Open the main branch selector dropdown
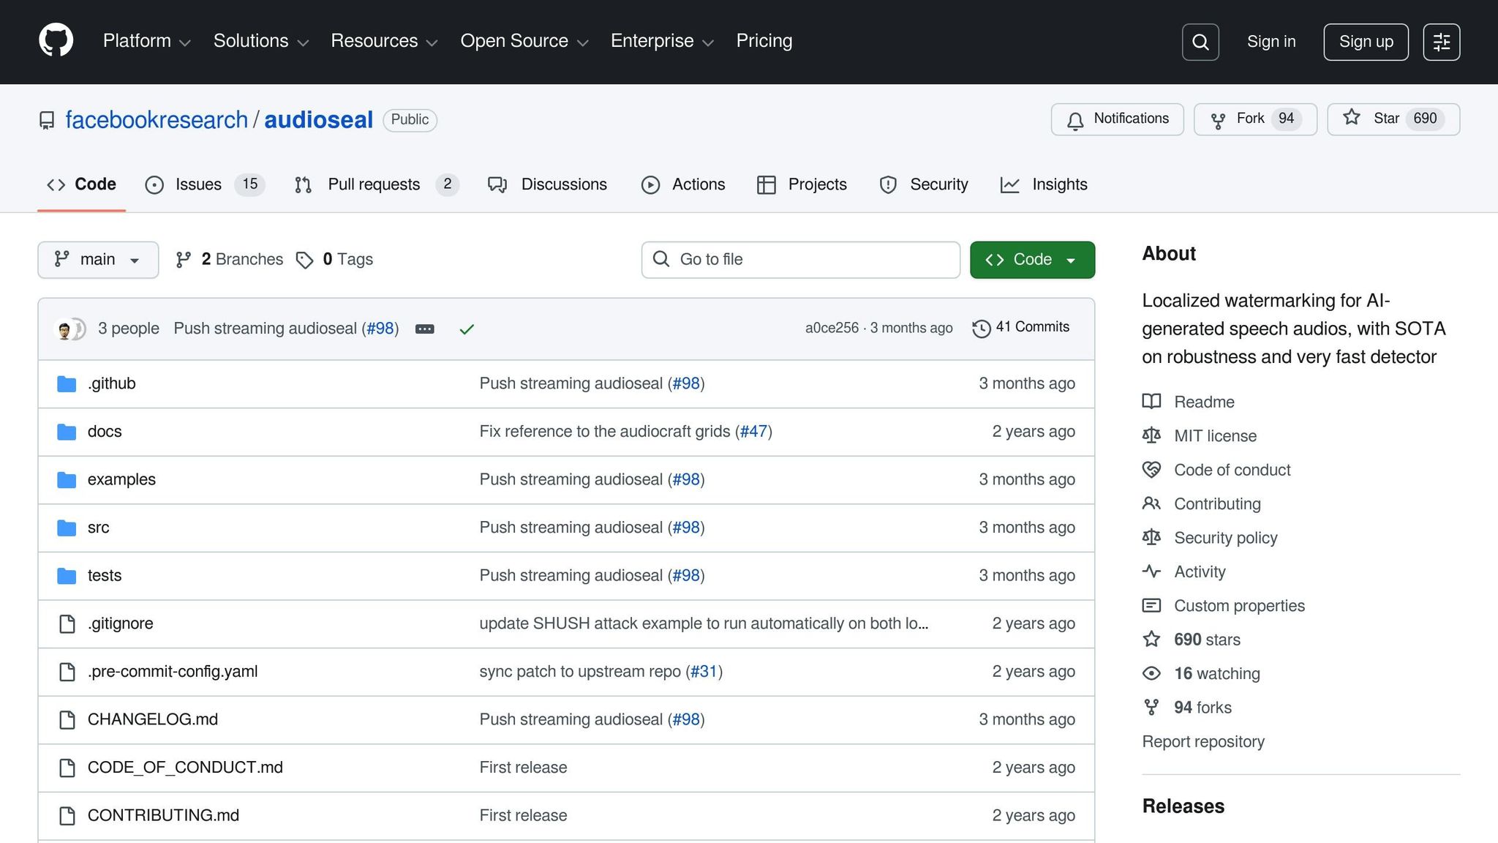The height and width of the screenshot is (843, 1498). [x=98, y=260]
